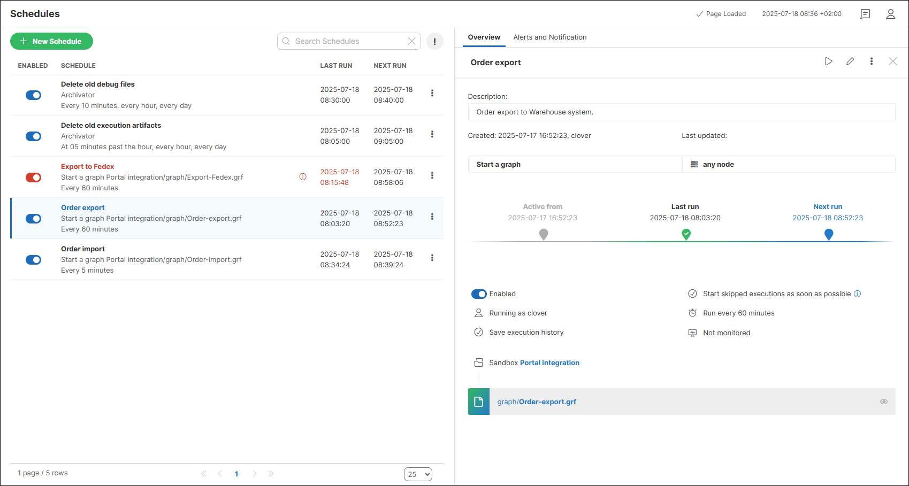This screenshot has width=909, height=486.
Task: Click the Export to Fedex error icon
Action: (x=303, y=176)
